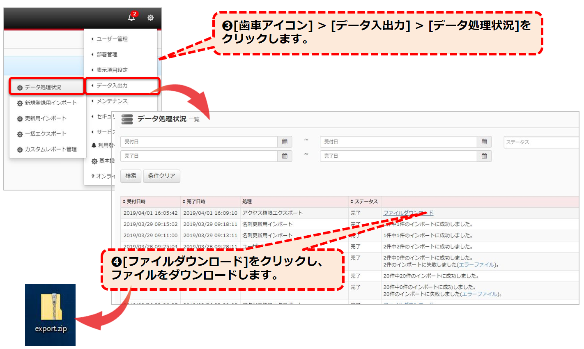Click the second 完了日 end date field
The height and width of the screenshot is (349, 584).
point(398,156)
